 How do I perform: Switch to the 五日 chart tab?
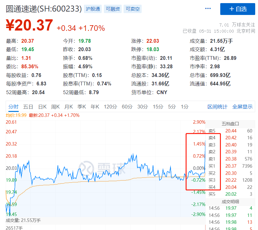[28, 107]
